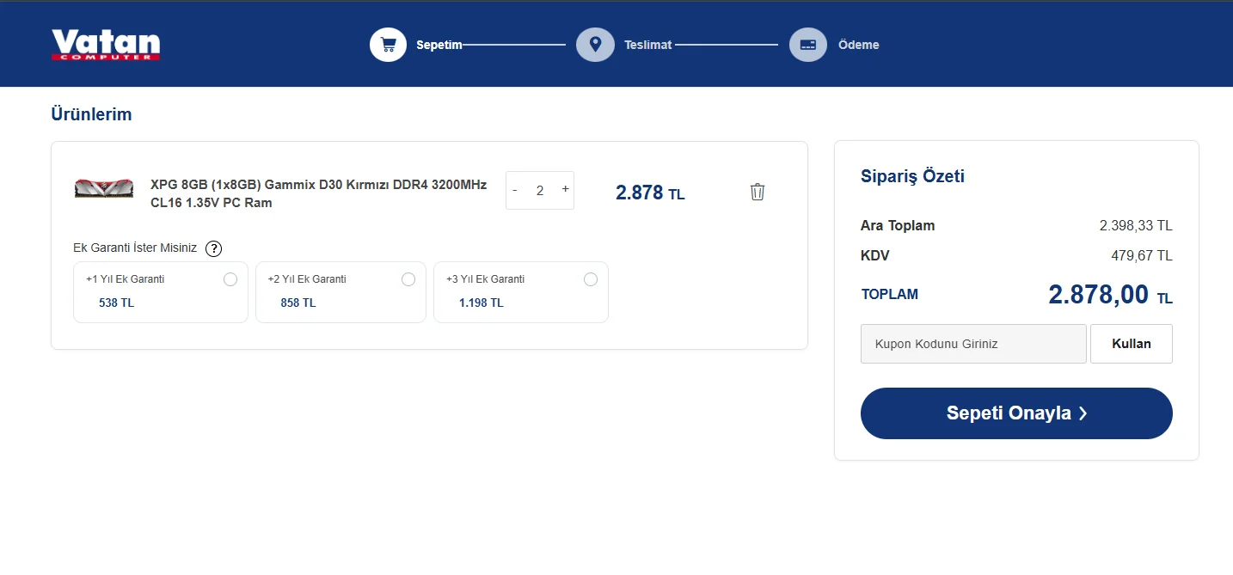
Task: Click the Kullan coupon button
Action: pos(1132,344)
